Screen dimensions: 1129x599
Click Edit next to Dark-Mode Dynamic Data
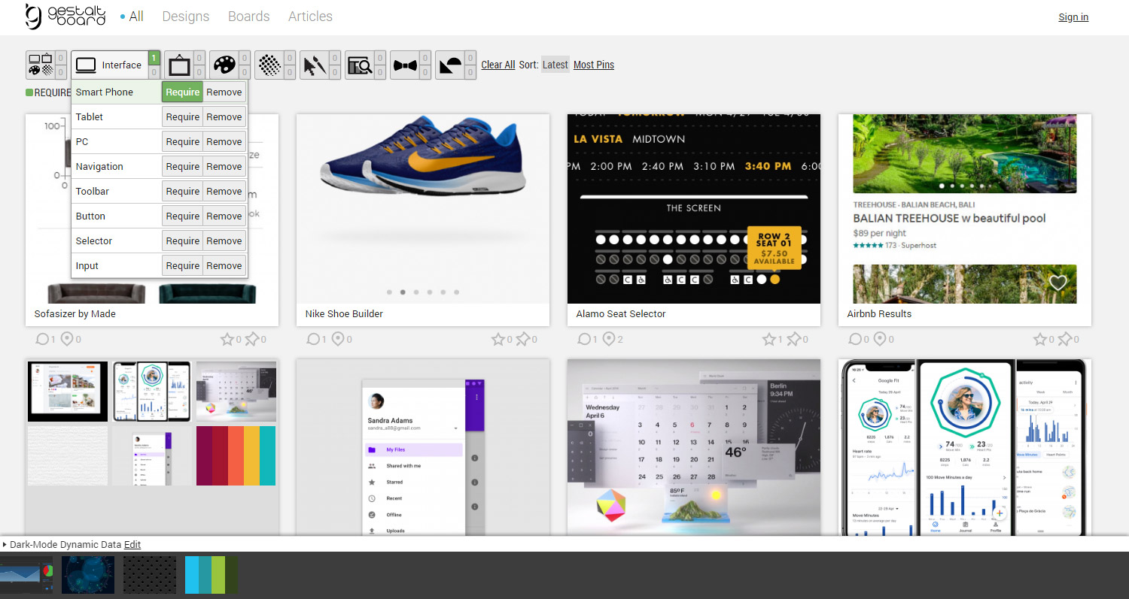pyautogui.click(x=132, y=544)
